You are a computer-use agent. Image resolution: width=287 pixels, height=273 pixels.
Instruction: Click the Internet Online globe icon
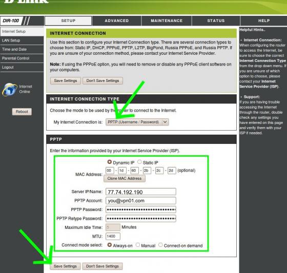(10, 90)
